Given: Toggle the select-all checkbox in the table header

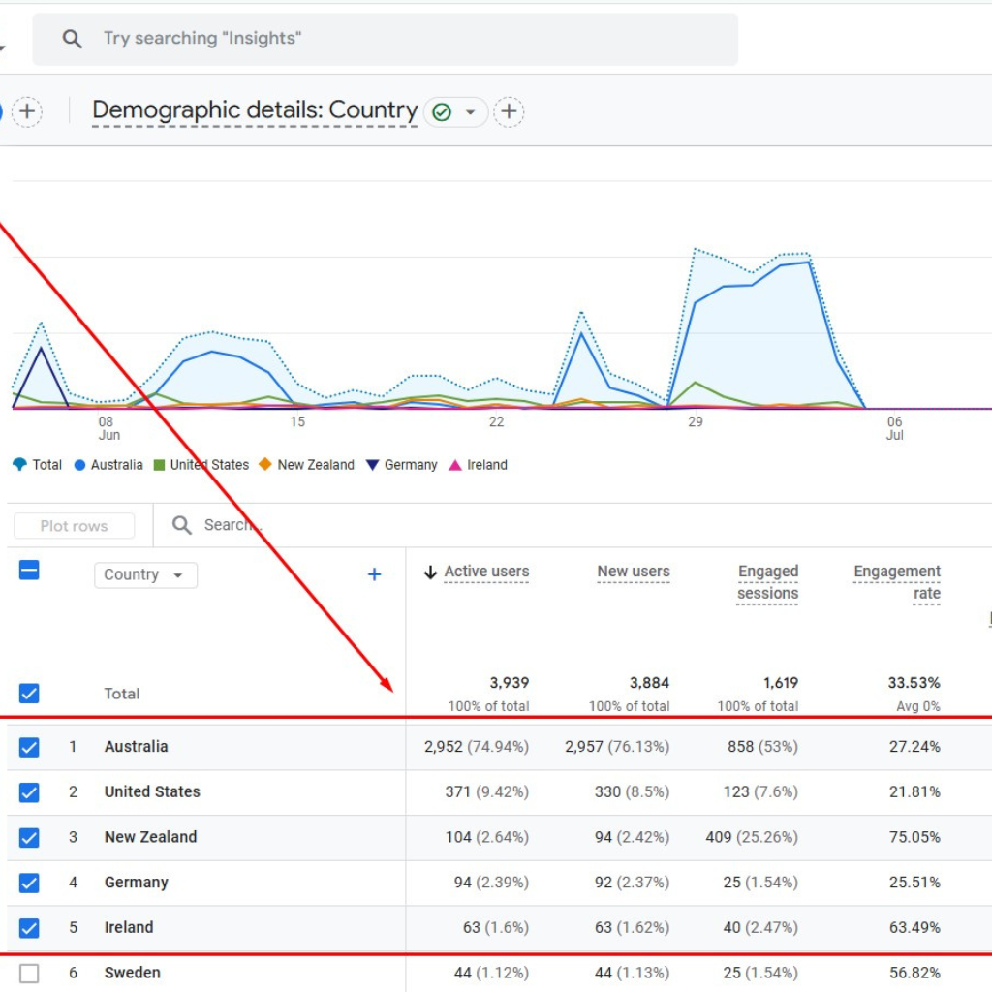Looking at the screenshot, I should coord(28,570).
